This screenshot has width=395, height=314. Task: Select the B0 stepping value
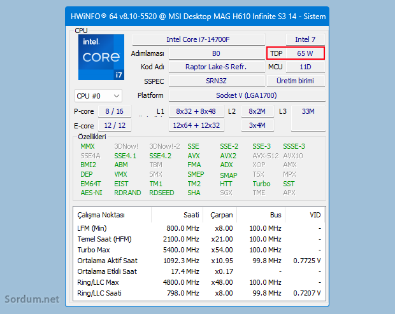click(x=217, y=53)
